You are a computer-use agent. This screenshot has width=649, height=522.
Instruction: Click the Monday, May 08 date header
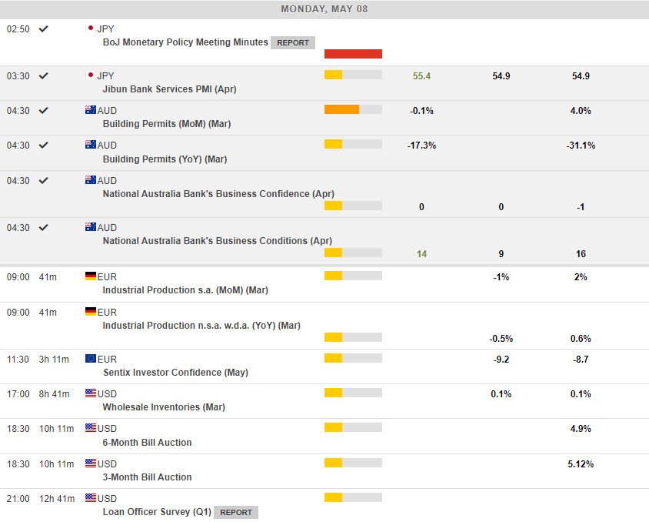(324, 9)
